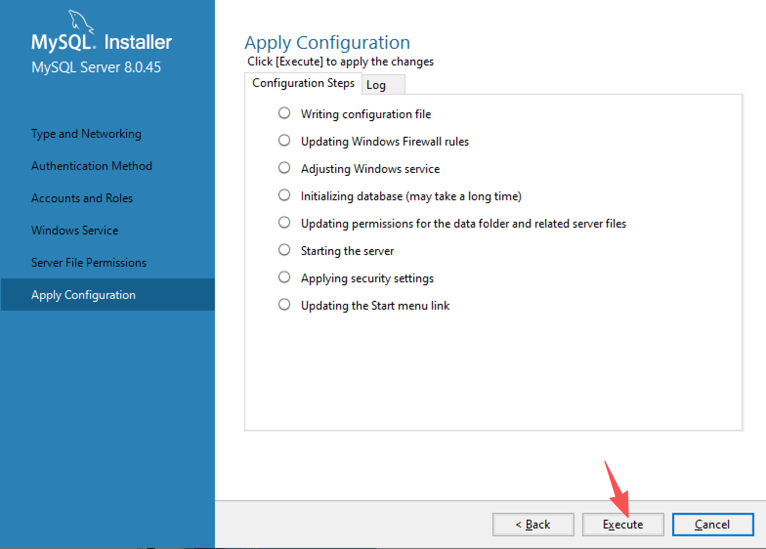This screenshot has height=549, width=766.
Task: Click the Execute button
Action: coord(623,525)
